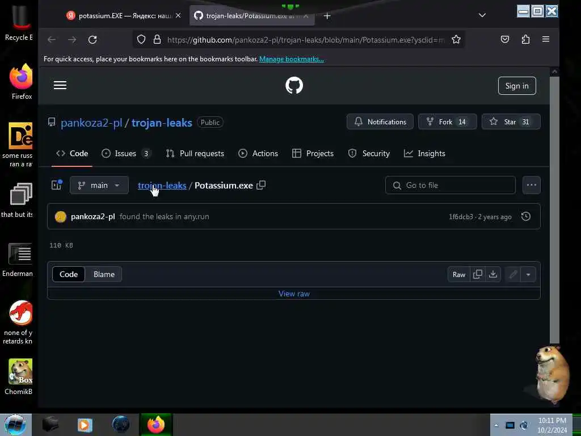Image resolution: width=581 pixels, height=436 pixels.
Task: Open the Insights tab
Action: point(424,153)
